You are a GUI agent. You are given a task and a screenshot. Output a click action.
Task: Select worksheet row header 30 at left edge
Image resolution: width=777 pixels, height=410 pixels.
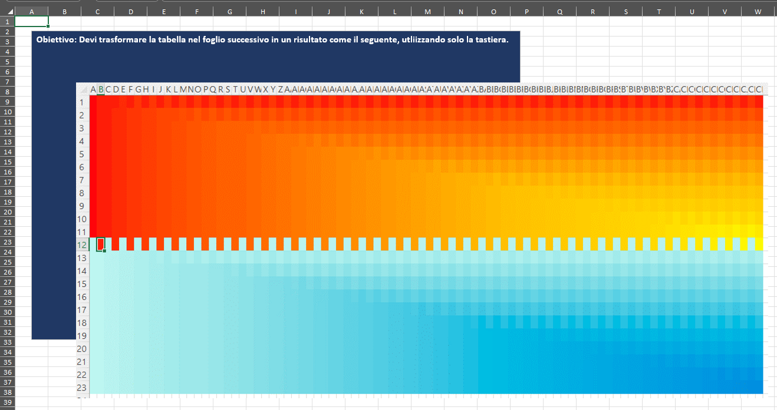click(x=7, y=312)
